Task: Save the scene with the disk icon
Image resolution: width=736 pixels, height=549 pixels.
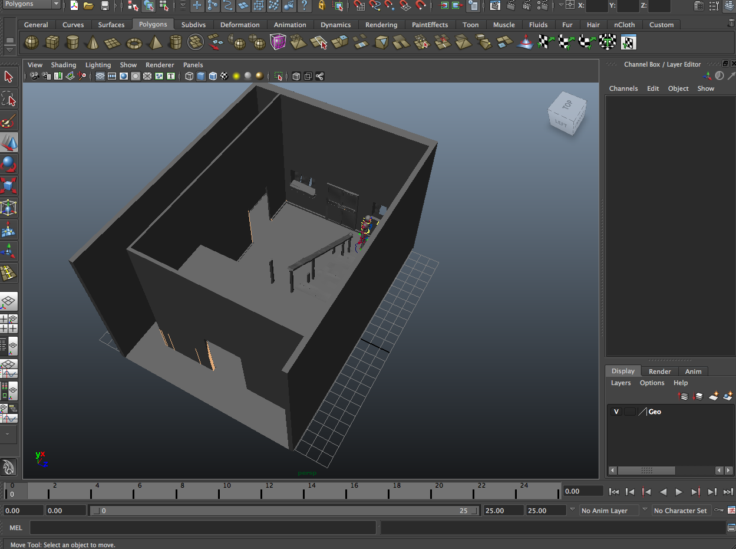Action: pos(104,6)
